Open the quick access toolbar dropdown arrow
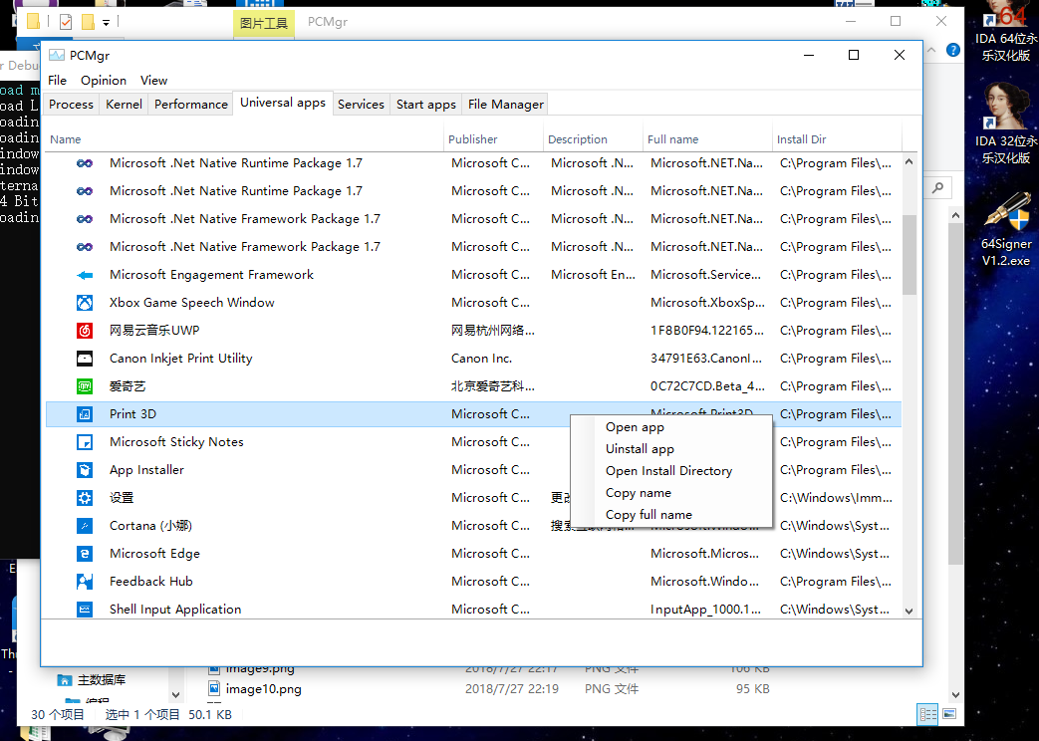Image resolution: width=1039 pixels, height=741 pixels. coord(106,23)
